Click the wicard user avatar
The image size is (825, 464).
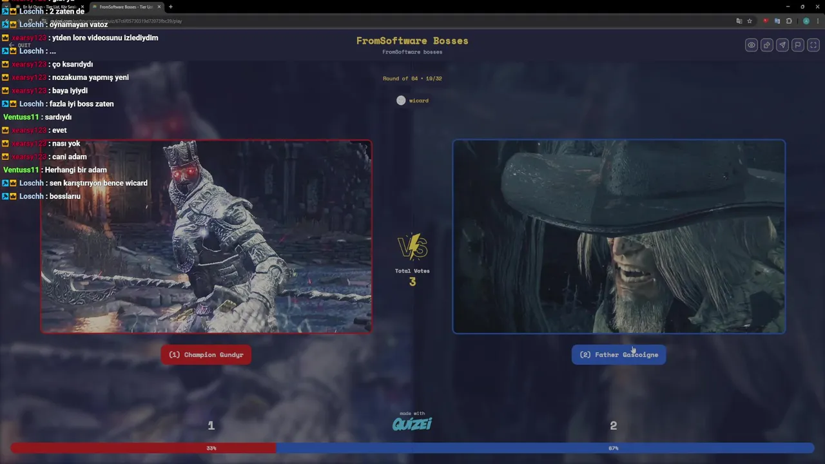pos(401,101)
